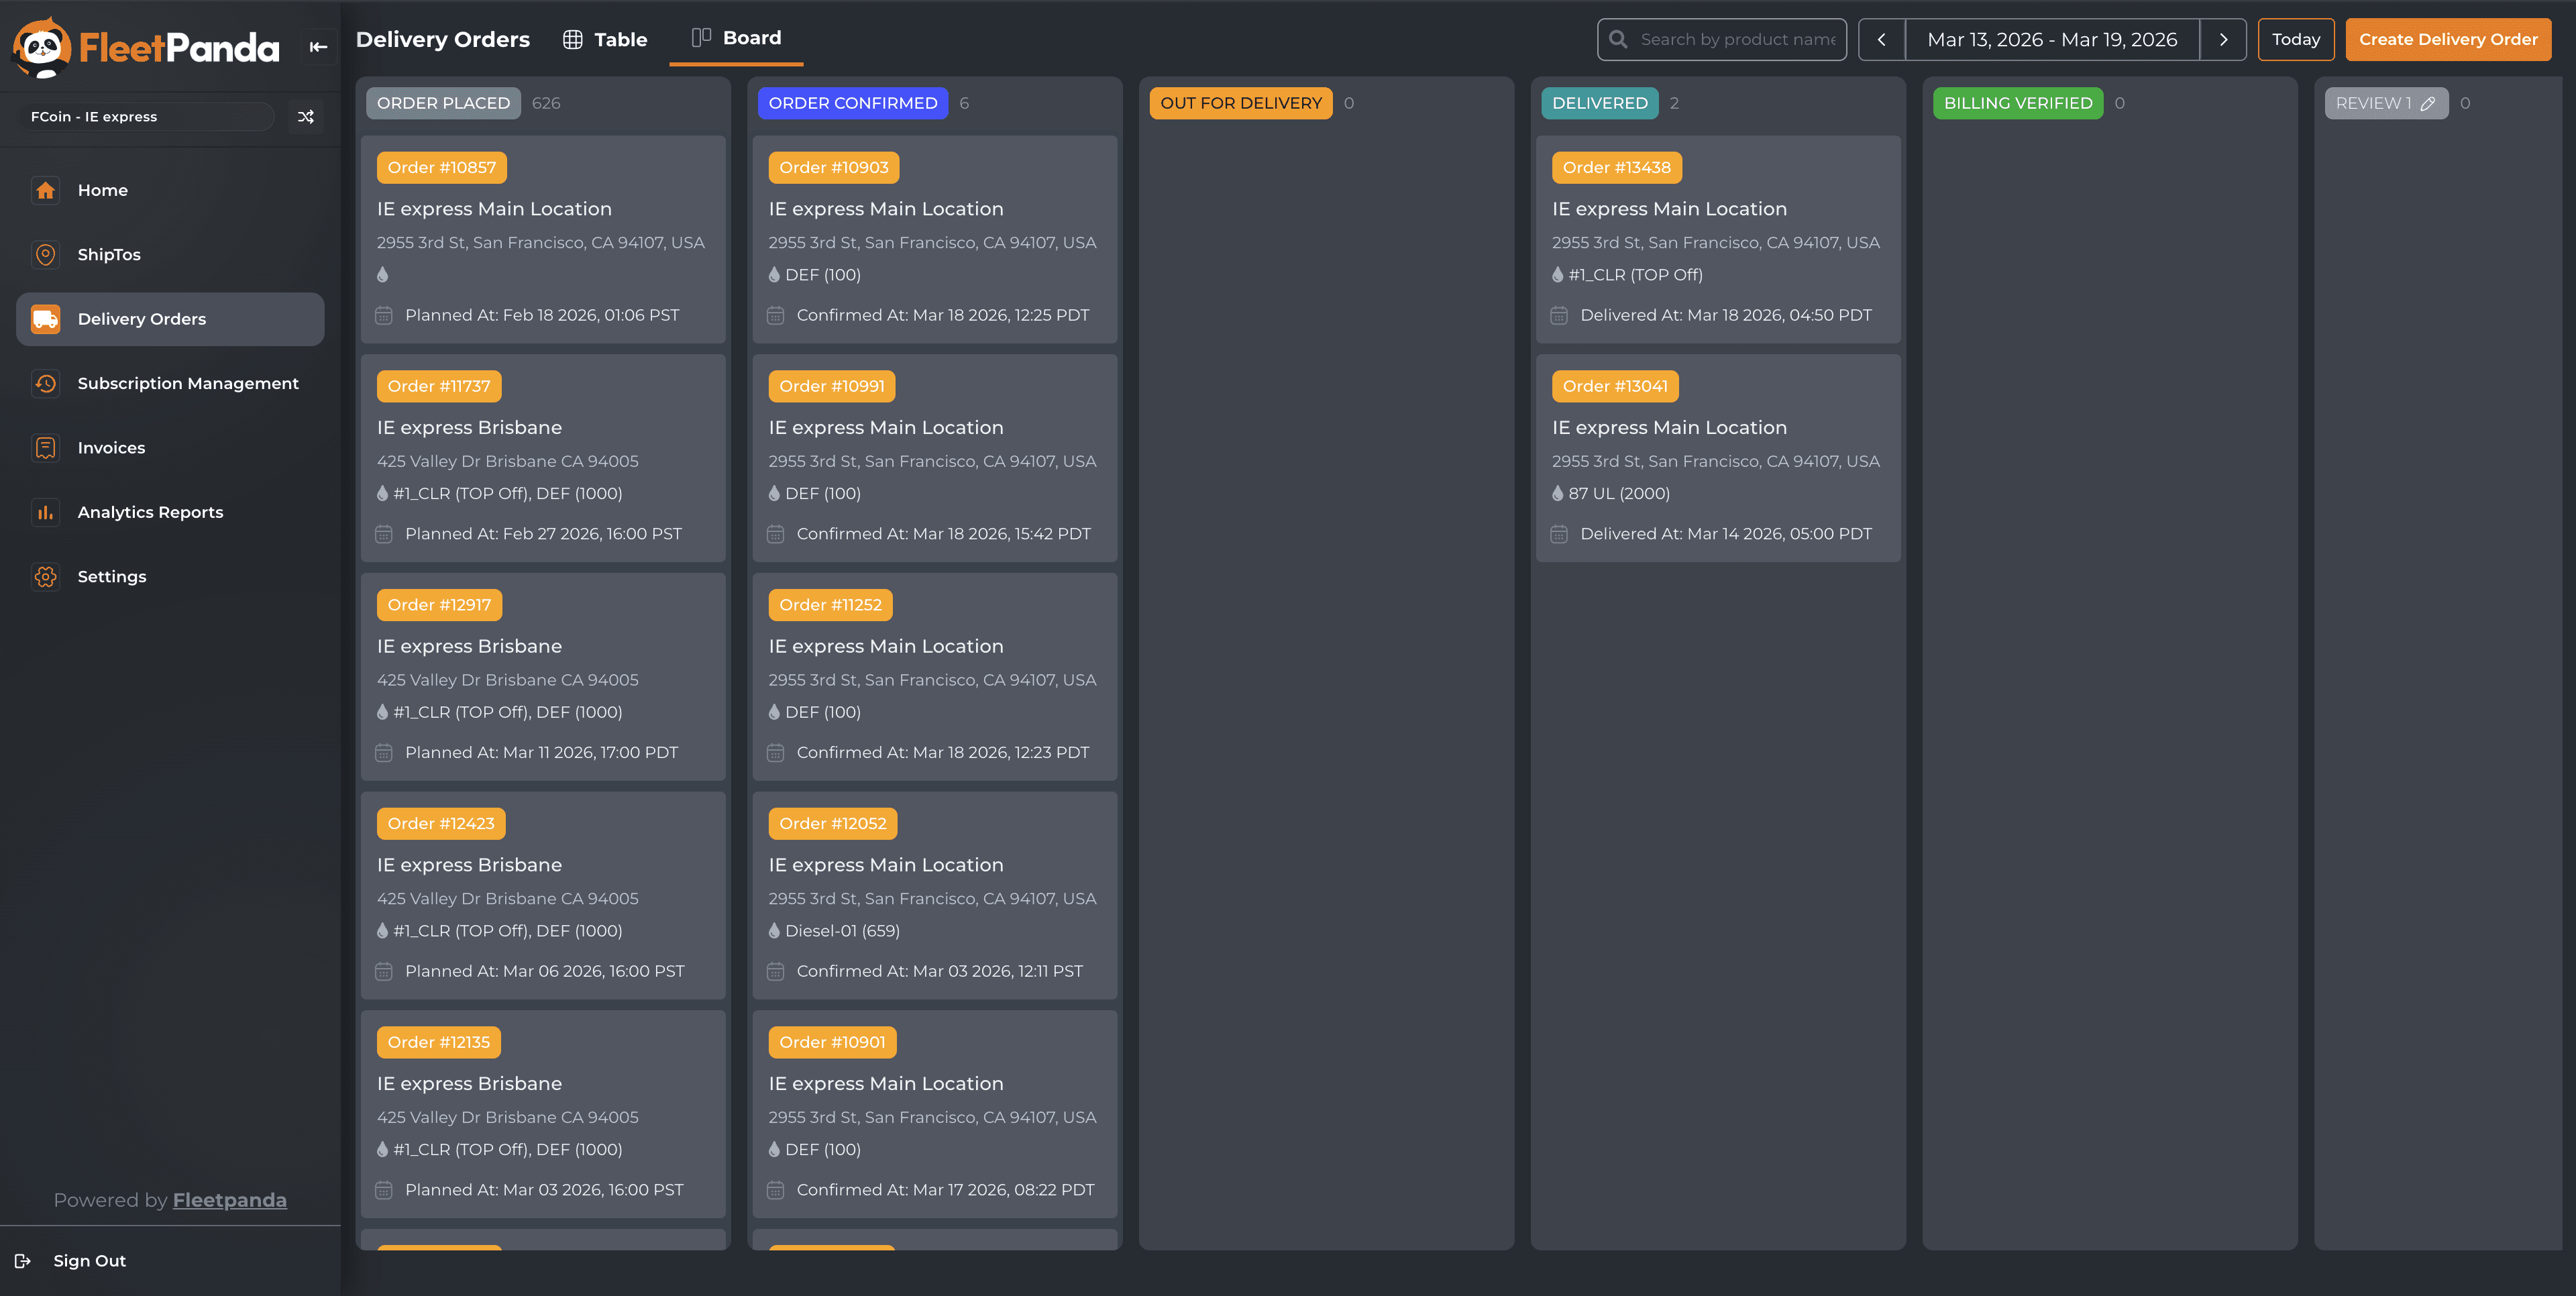
Task: Open Invoices from the sidebar
Action: click(x=111, y=447)
